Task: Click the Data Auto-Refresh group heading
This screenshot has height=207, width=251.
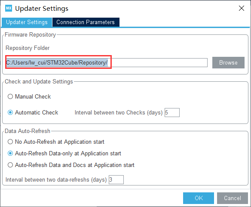Action: (x=28, y=131)
